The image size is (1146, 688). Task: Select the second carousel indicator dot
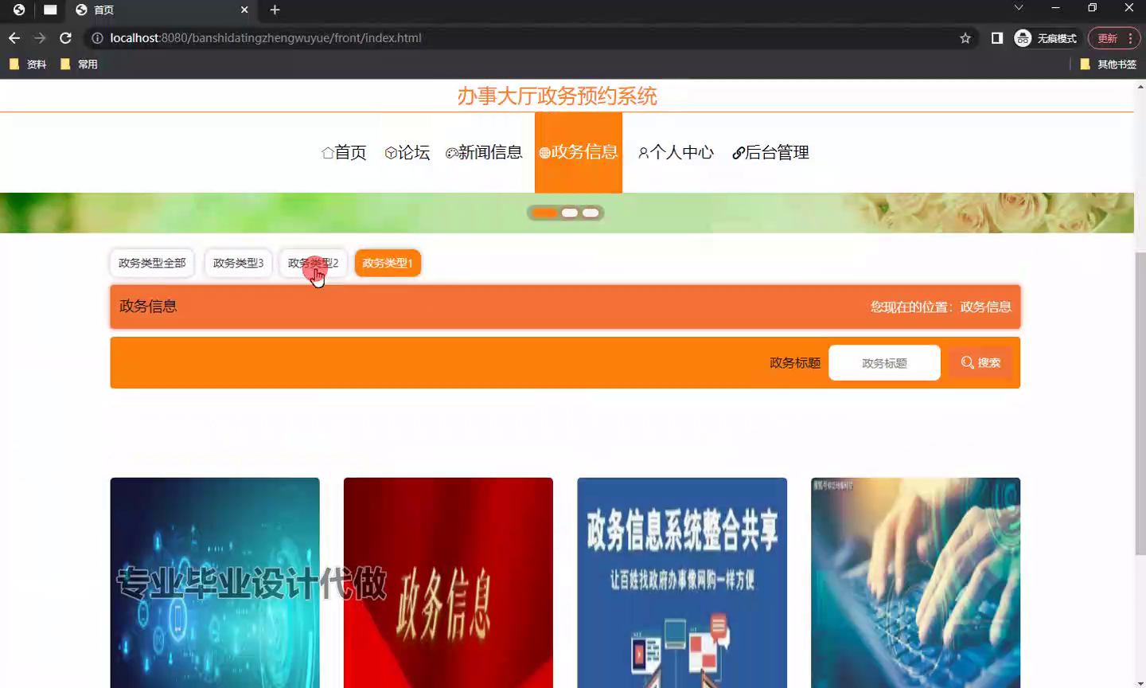[570, 213]
